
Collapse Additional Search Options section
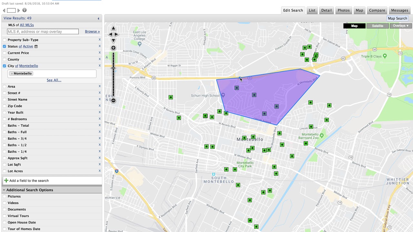tap(4, 190)
